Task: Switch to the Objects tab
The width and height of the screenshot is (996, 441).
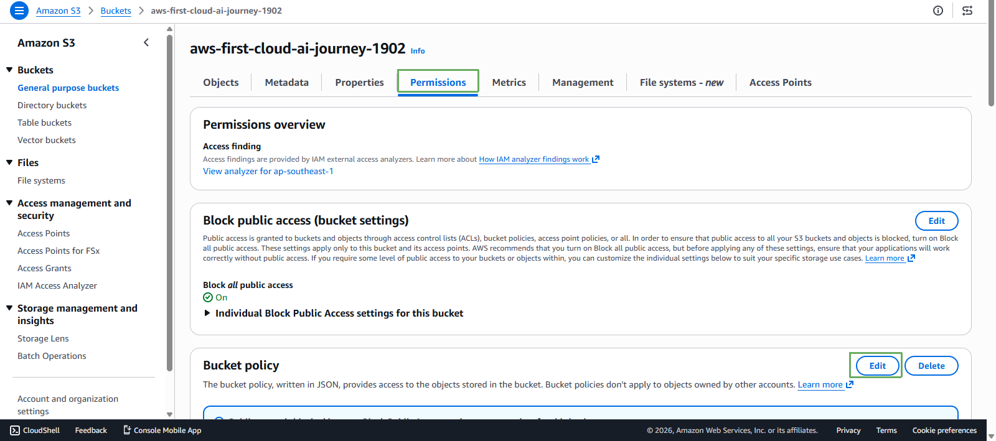Action: pyautogui.click(x=221, y=82)
